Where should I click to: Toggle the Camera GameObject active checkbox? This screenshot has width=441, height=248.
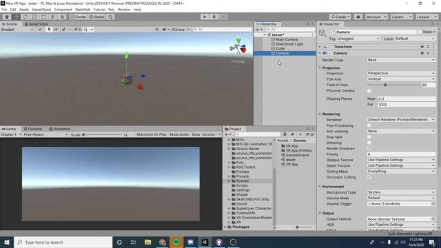(x=332, y=32)
